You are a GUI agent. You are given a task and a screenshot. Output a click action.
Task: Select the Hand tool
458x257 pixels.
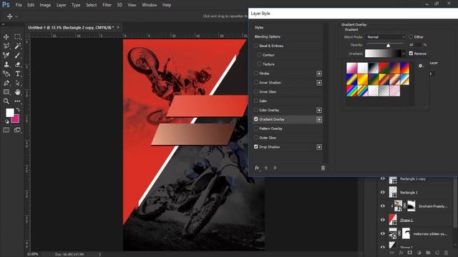[x=17, y=92]
